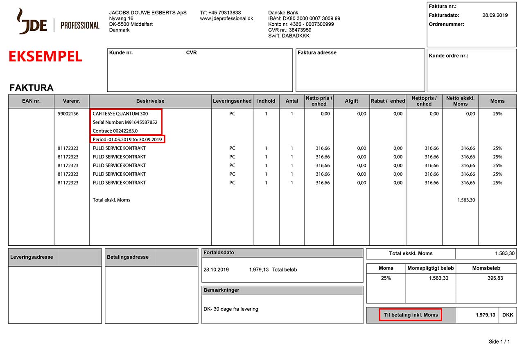Click the Total beløb label
This screenshot has width=524, height=346.
pos(284,270)
